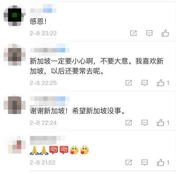176x173 pixels.
Task: Click the 2-8 23:22 timestamp
Action: click(43, 33)
